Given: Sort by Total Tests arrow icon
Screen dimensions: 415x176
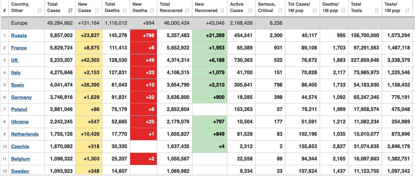Looking at the screenshot, I should 377,10.
